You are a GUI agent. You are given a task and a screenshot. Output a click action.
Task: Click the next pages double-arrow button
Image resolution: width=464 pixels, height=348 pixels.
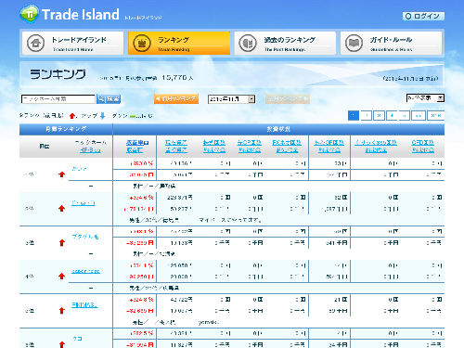click(x=419, y=116)
